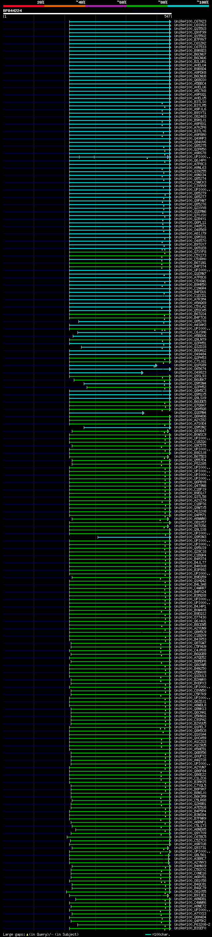Choose entry UniRef100_B6UBK7

click(190, 380)
